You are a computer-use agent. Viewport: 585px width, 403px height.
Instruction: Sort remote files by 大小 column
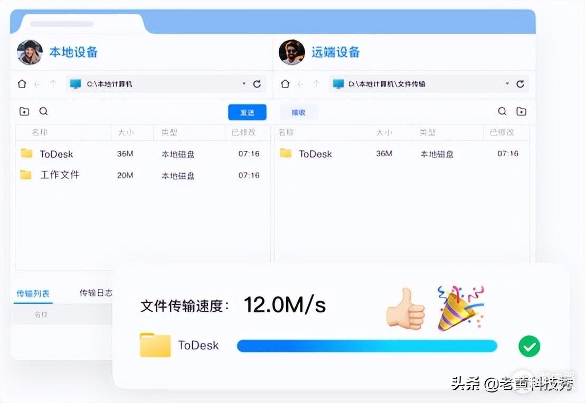click(384, 132)
